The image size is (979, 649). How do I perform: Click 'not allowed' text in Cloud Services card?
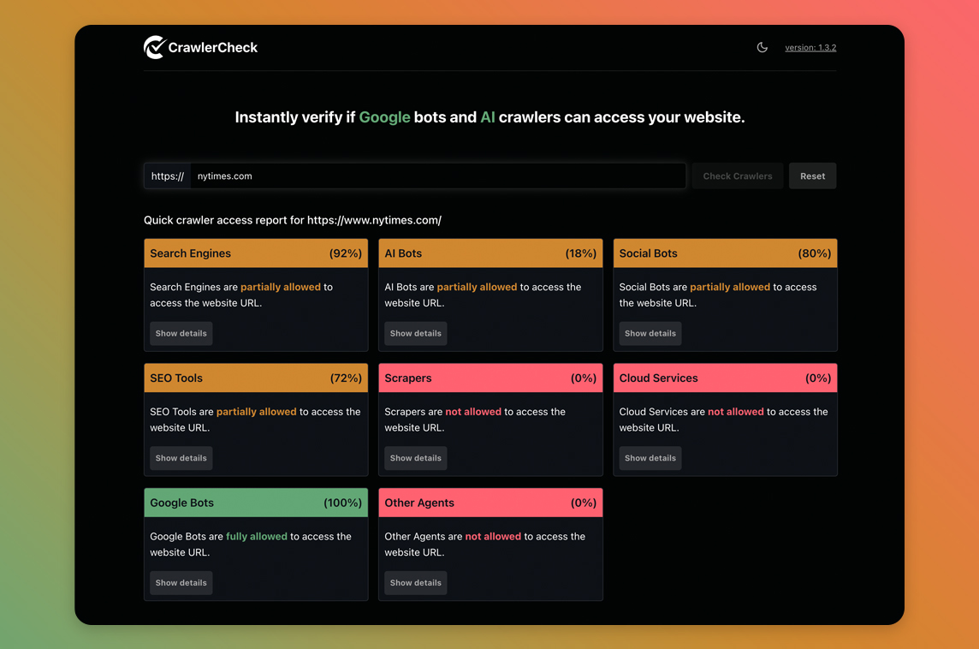[735, 412]
